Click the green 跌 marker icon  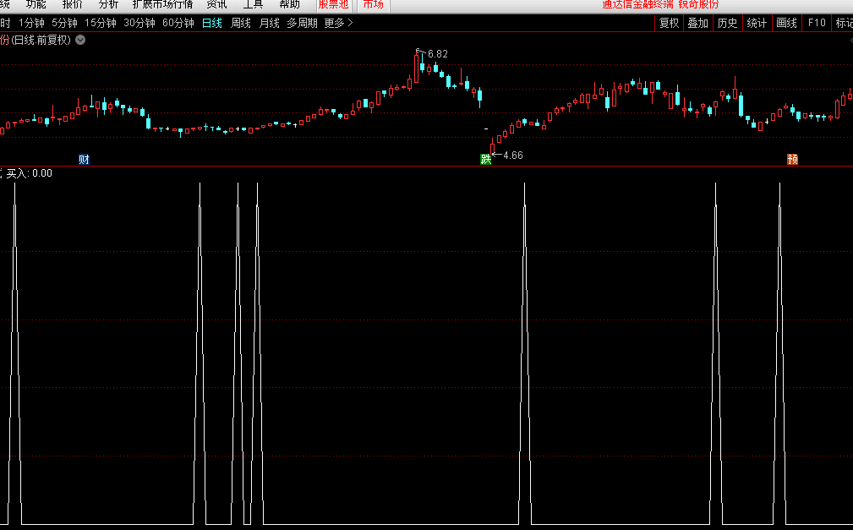[x=486, y=159]
